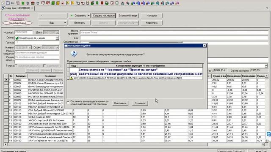Open the dropdown arrow at the right edge above the table
The width and height of the screenshot is (271, 152).
tap(266, 66)
